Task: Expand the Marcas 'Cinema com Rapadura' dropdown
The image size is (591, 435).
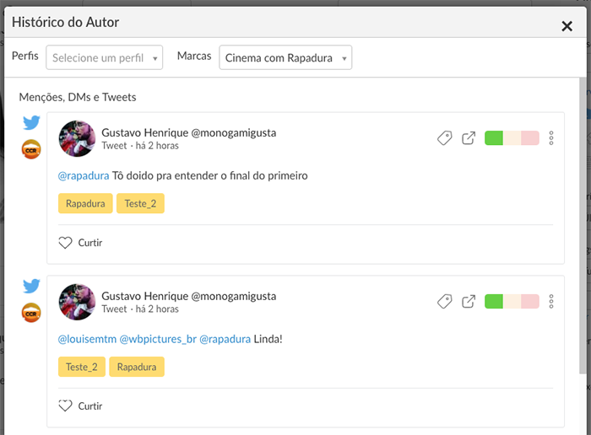Action: (x=285, y=58)
